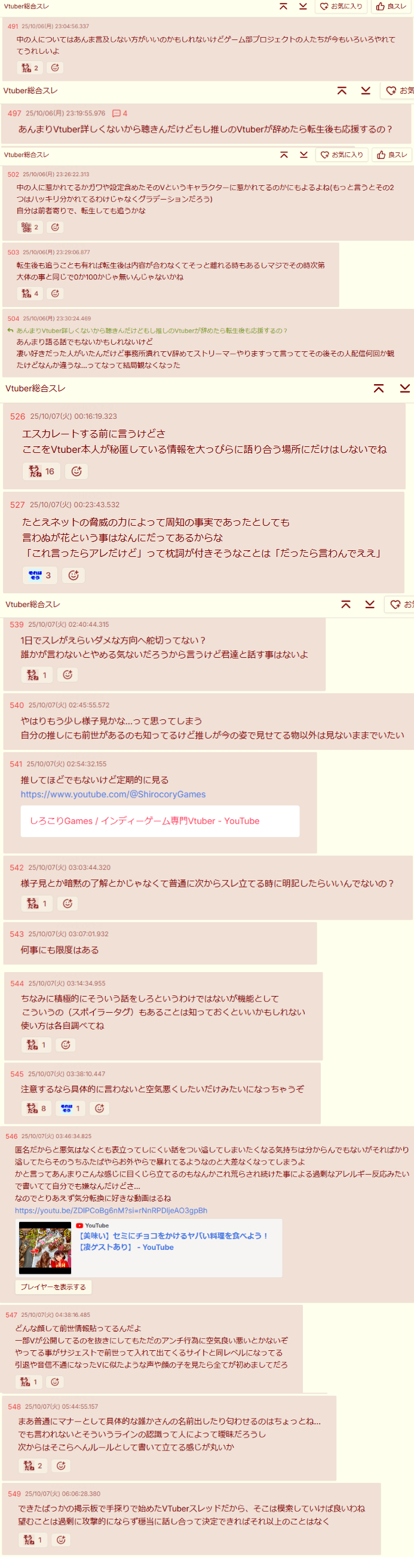414x1557 pixels.
Task: Jump to top using the up arrow above post 526
Action: click(x=379, y=388)
